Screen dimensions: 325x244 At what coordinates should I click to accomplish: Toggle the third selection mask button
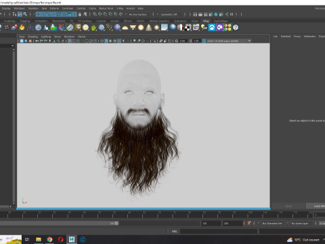point(49,14)
